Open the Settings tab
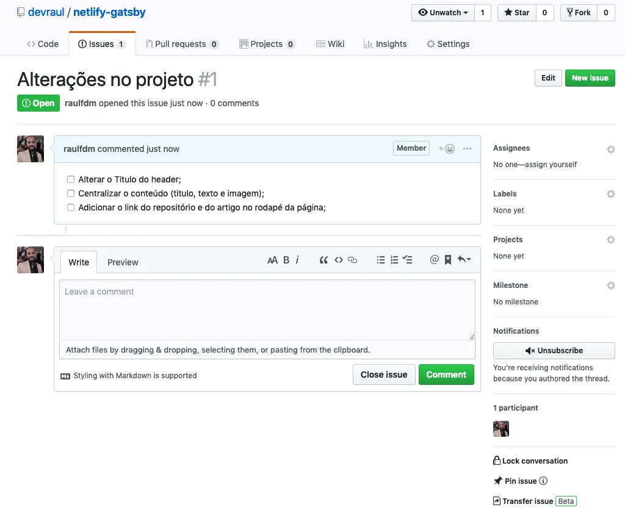625x524 pixels. (448, 44)
